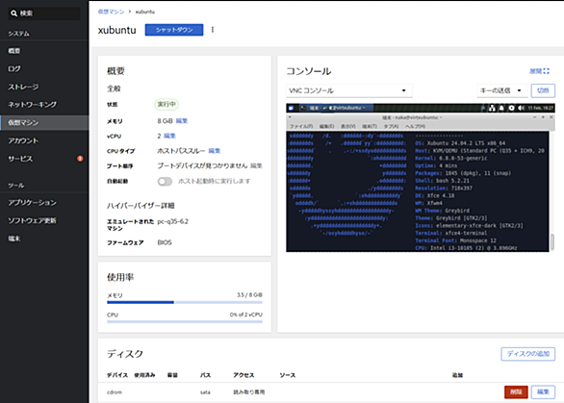This screenshot has width=564, height=403.
Task: Open 表示(V) menu in terminal
Action: click(347, 126)
